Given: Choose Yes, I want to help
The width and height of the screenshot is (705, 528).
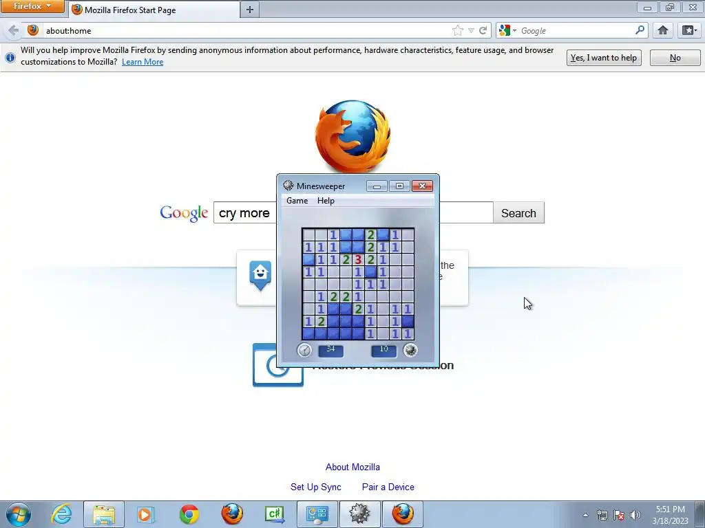Looking at the screenshot, I should (x=603, y=58).
